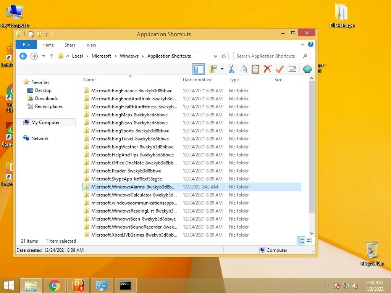Open the folder options dropdown arrow

(222, 69)
